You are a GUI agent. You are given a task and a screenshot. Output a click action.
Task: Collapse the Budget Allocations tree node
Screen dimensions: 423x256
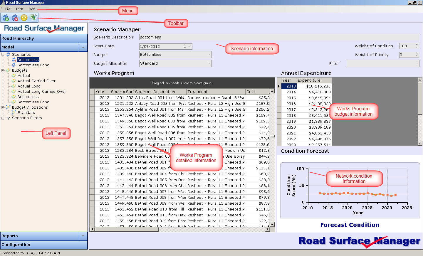pyautogui.click(x=3, y=107)
